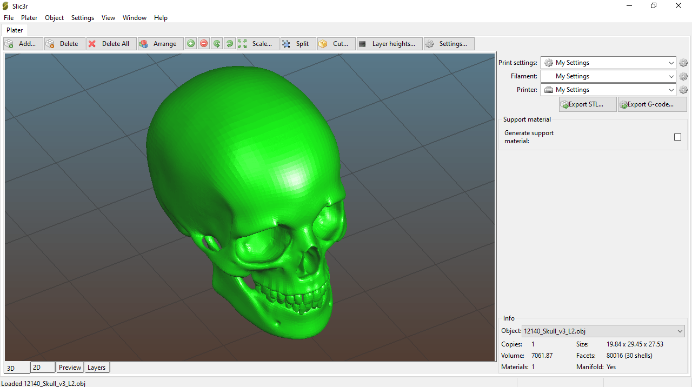Click the red minus icon to remove a copy
The image size is (692, 387).
pos(204,44)
